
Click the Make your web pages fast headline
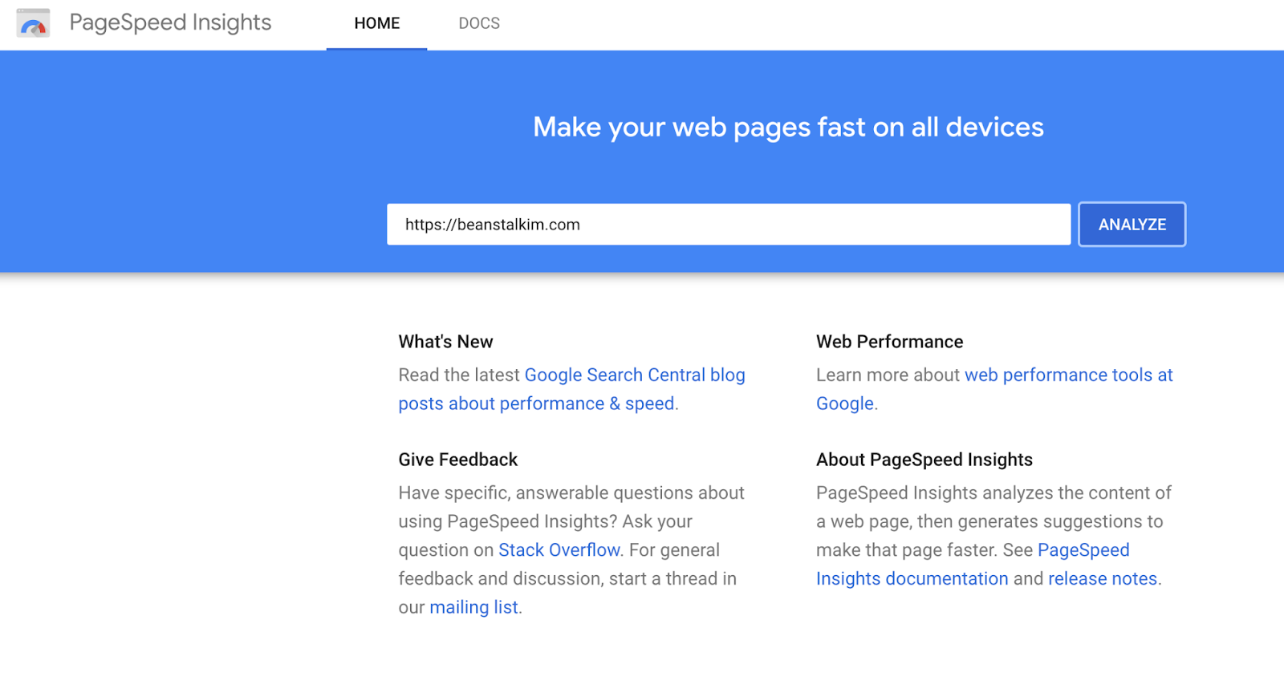788,127
